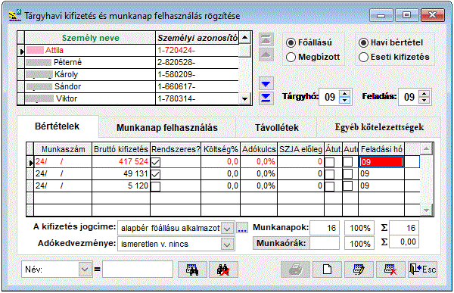Click red Feladási hó cell 09
This screenshot has height=293, width=454.
point(381,162)
